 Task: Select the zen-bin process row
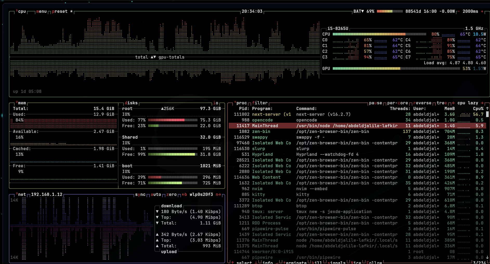pyautogui.click(x=357, y=132)
